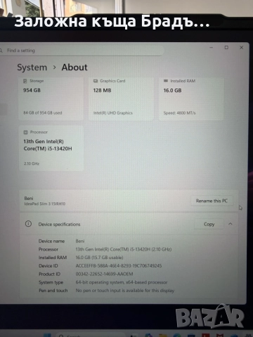Select the No pen or touch input text
This screenshot has width=253, height=337.
[x=125, y=291]
